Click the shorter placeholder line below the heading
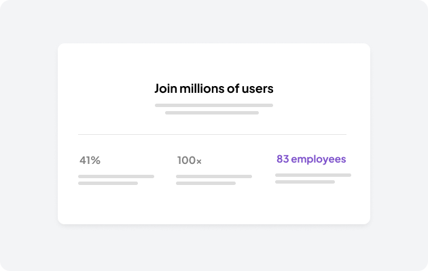The image size is (428, 271). click(212, 112)
